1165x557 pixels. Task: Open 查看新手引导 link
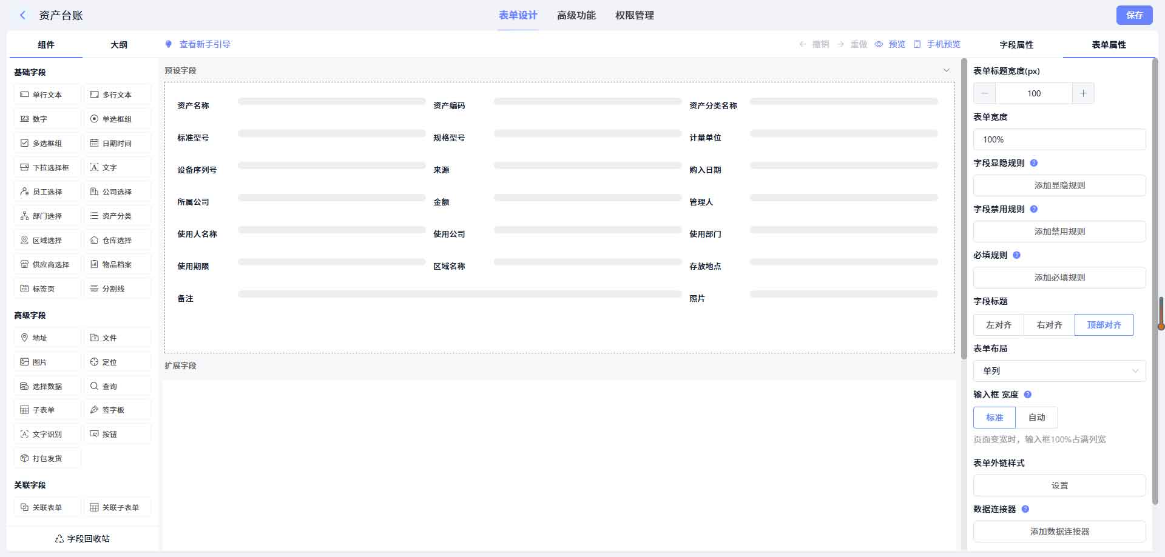(198, 44)
